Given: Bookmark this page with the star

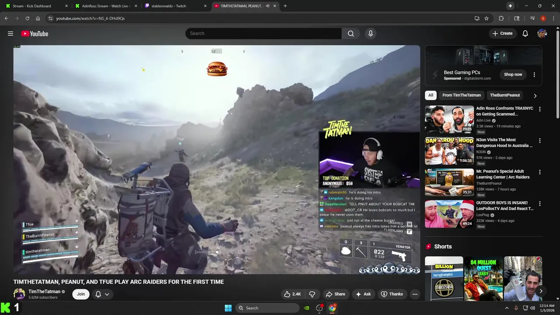Looking at the screenshot, I should click(x=486, y=18).
